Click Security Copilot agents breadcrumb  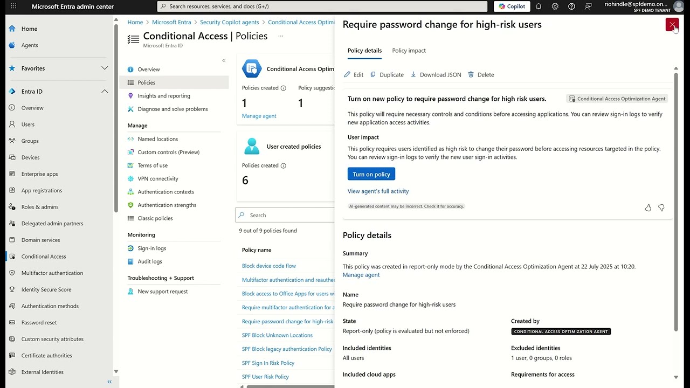pos(229,22)
